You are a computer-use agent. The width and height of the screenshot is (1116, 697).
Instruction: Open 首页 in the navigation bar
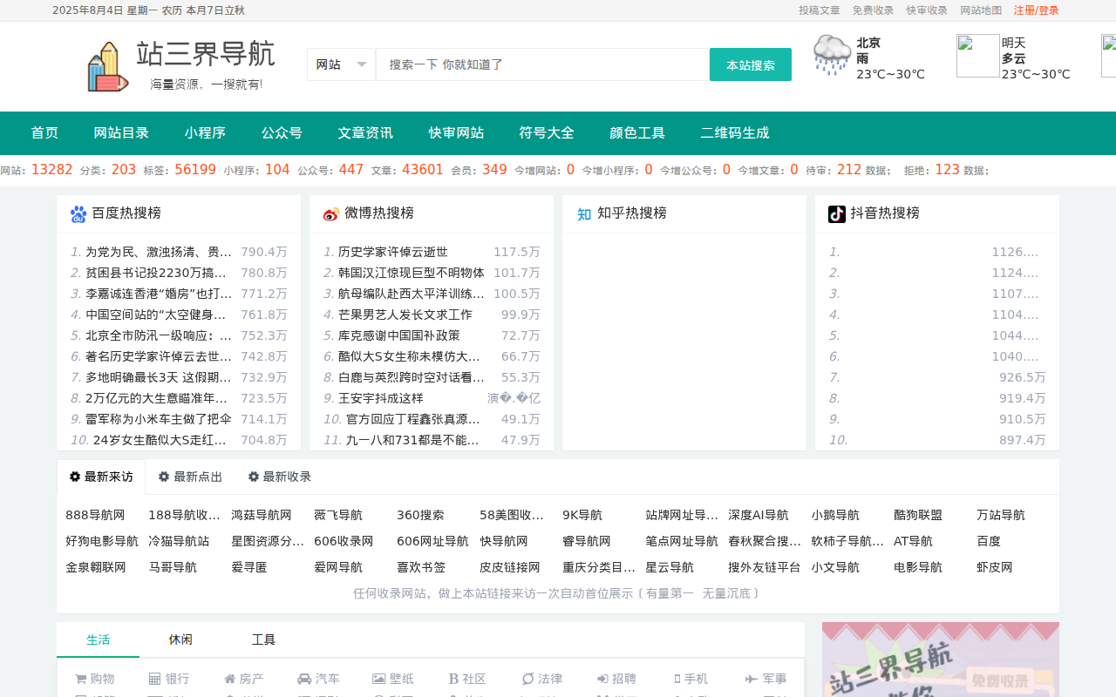point(44,133)
